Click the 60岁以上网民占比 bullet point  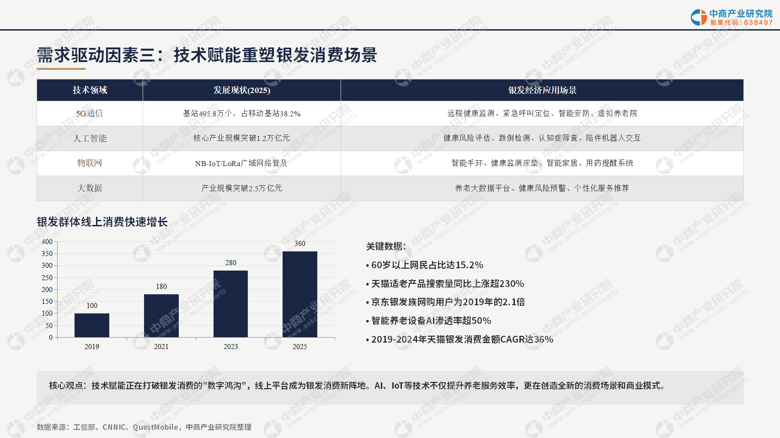click(x=425, y=265)
